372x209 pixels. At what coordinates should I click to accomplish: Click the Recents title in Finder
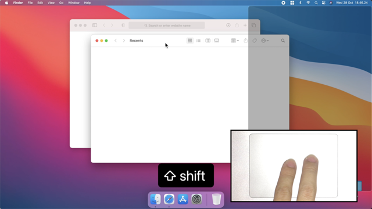(137, 41)
